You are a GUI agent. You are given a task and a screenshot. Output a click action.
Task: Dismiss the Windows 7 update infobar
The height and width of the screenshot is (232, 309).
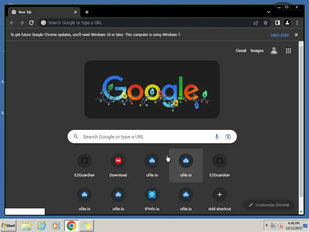click(296, 35)
